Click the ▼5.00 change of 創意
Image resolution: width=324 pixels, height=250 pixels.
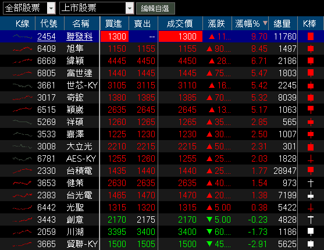219,220
